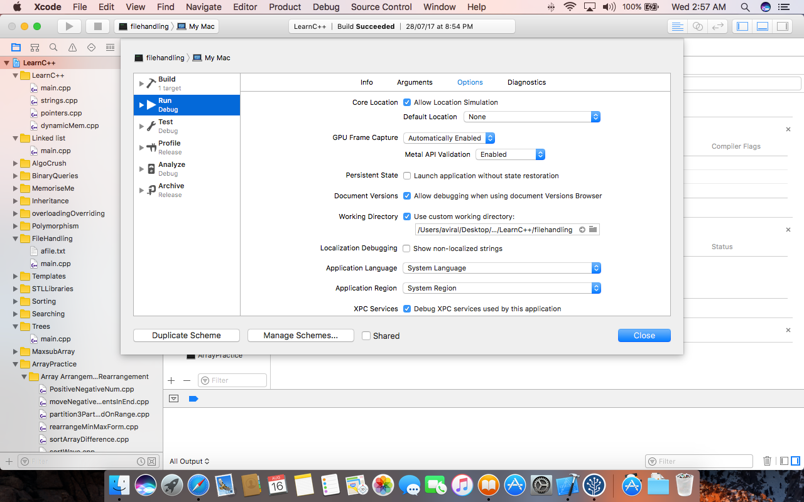Select the Analyze action in the scheme list
The width and height of the screenshot is (804, 502).
pos(187,169)
